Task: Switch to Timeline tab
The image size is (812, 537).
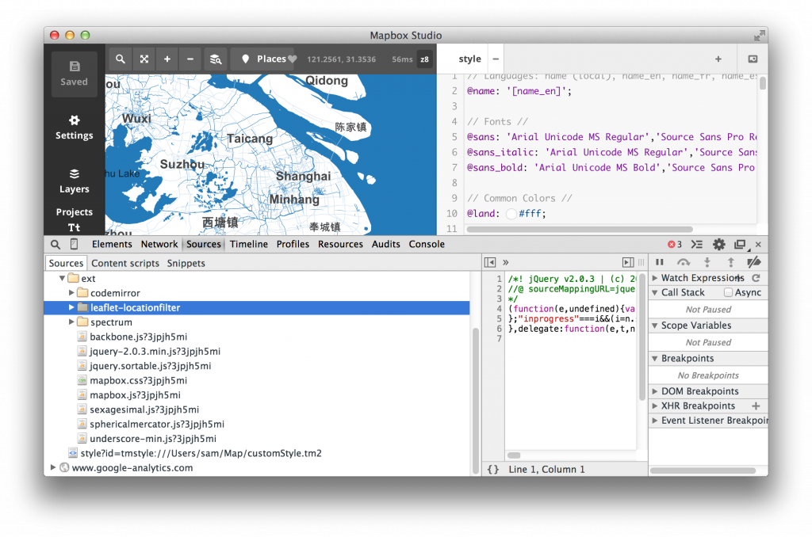Action: (249, 244)
